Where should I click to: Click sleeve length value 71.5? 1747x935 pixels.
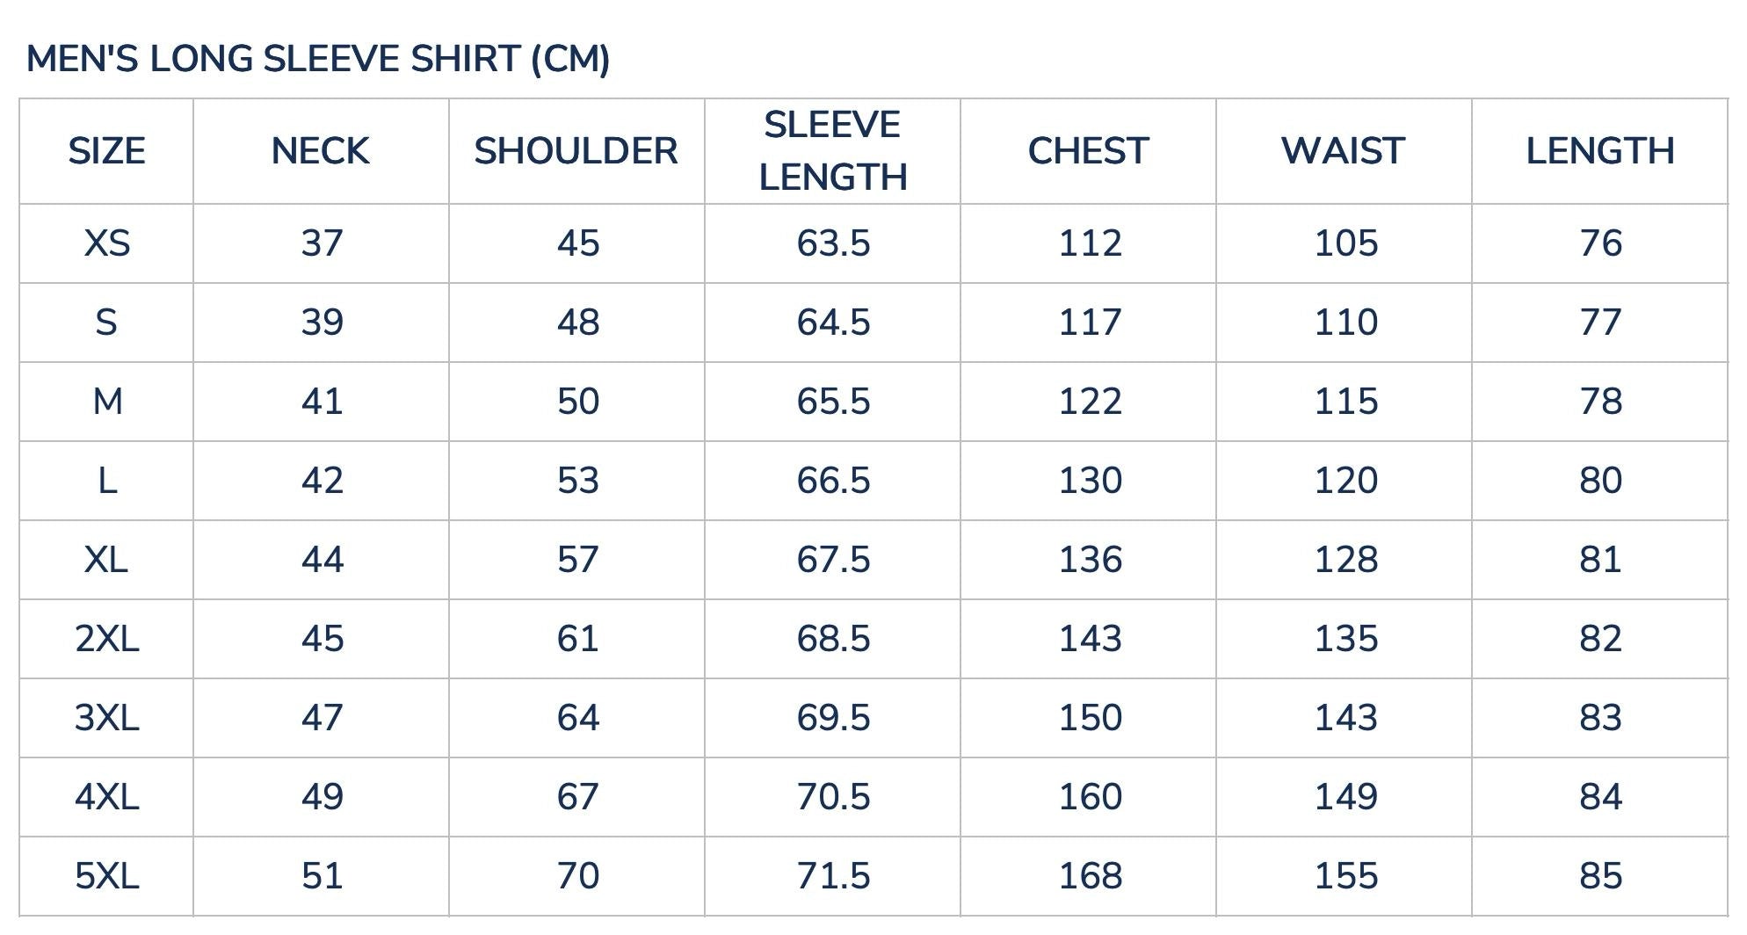click(833, 876)
